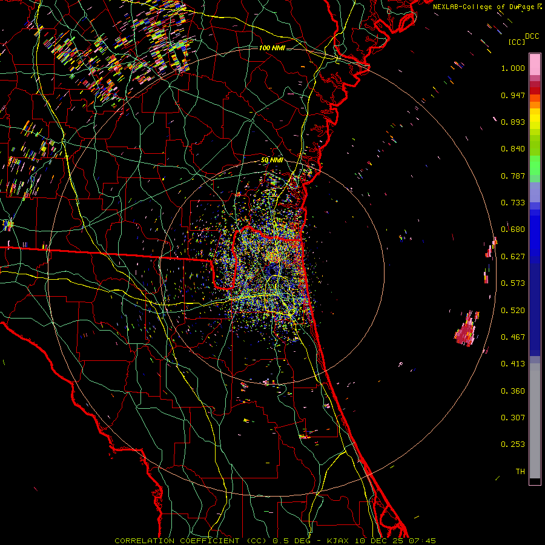Click the 0.627 value on color scale
This screenshot has height=545, width=545.
tap(513, 257)
